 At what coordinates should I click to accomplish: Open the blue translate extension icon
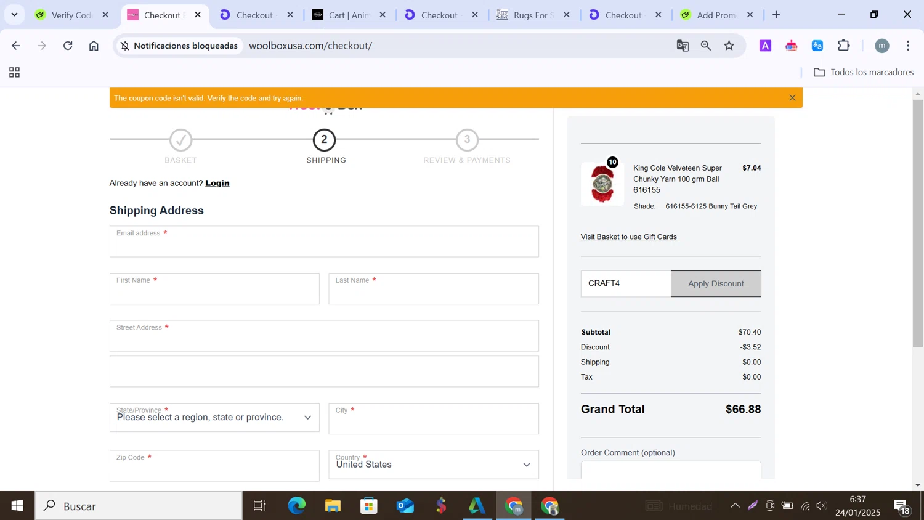coord(817,46)
